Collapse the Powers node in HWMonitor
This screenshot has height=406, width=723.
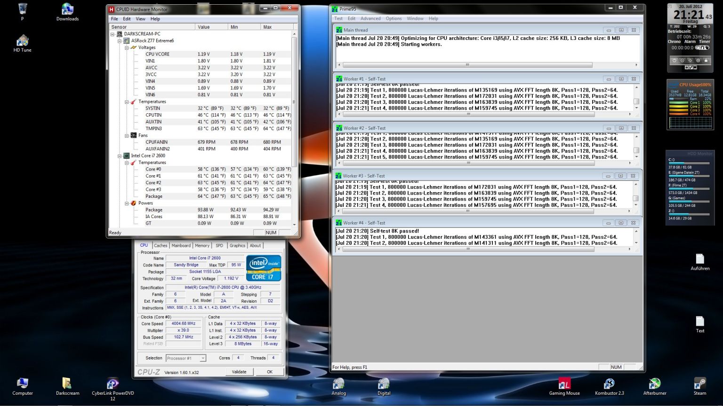click(x=127, y=203)
